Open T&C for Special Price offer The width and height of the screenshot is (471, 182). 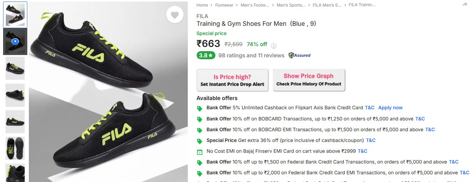point(371,140)
